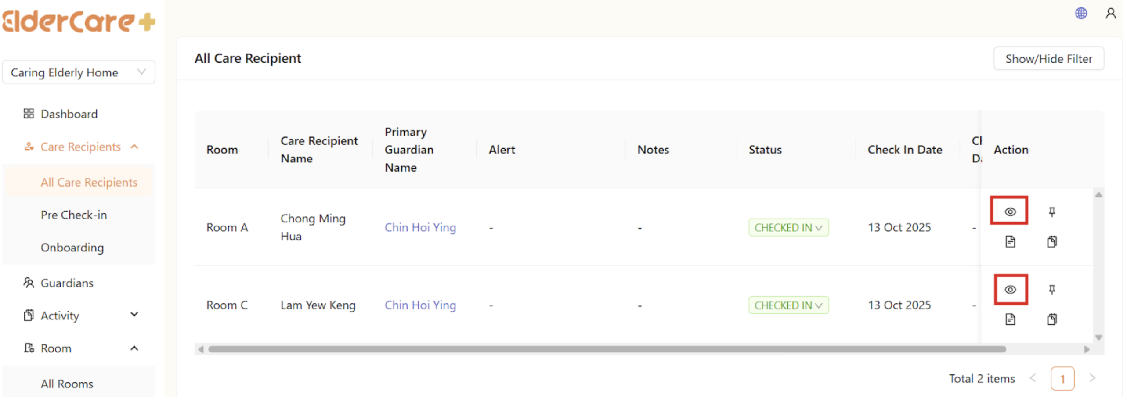This screenshot has height=409, width=1127.
Task: Click the globe language icon
Action: coord(1080,13)
